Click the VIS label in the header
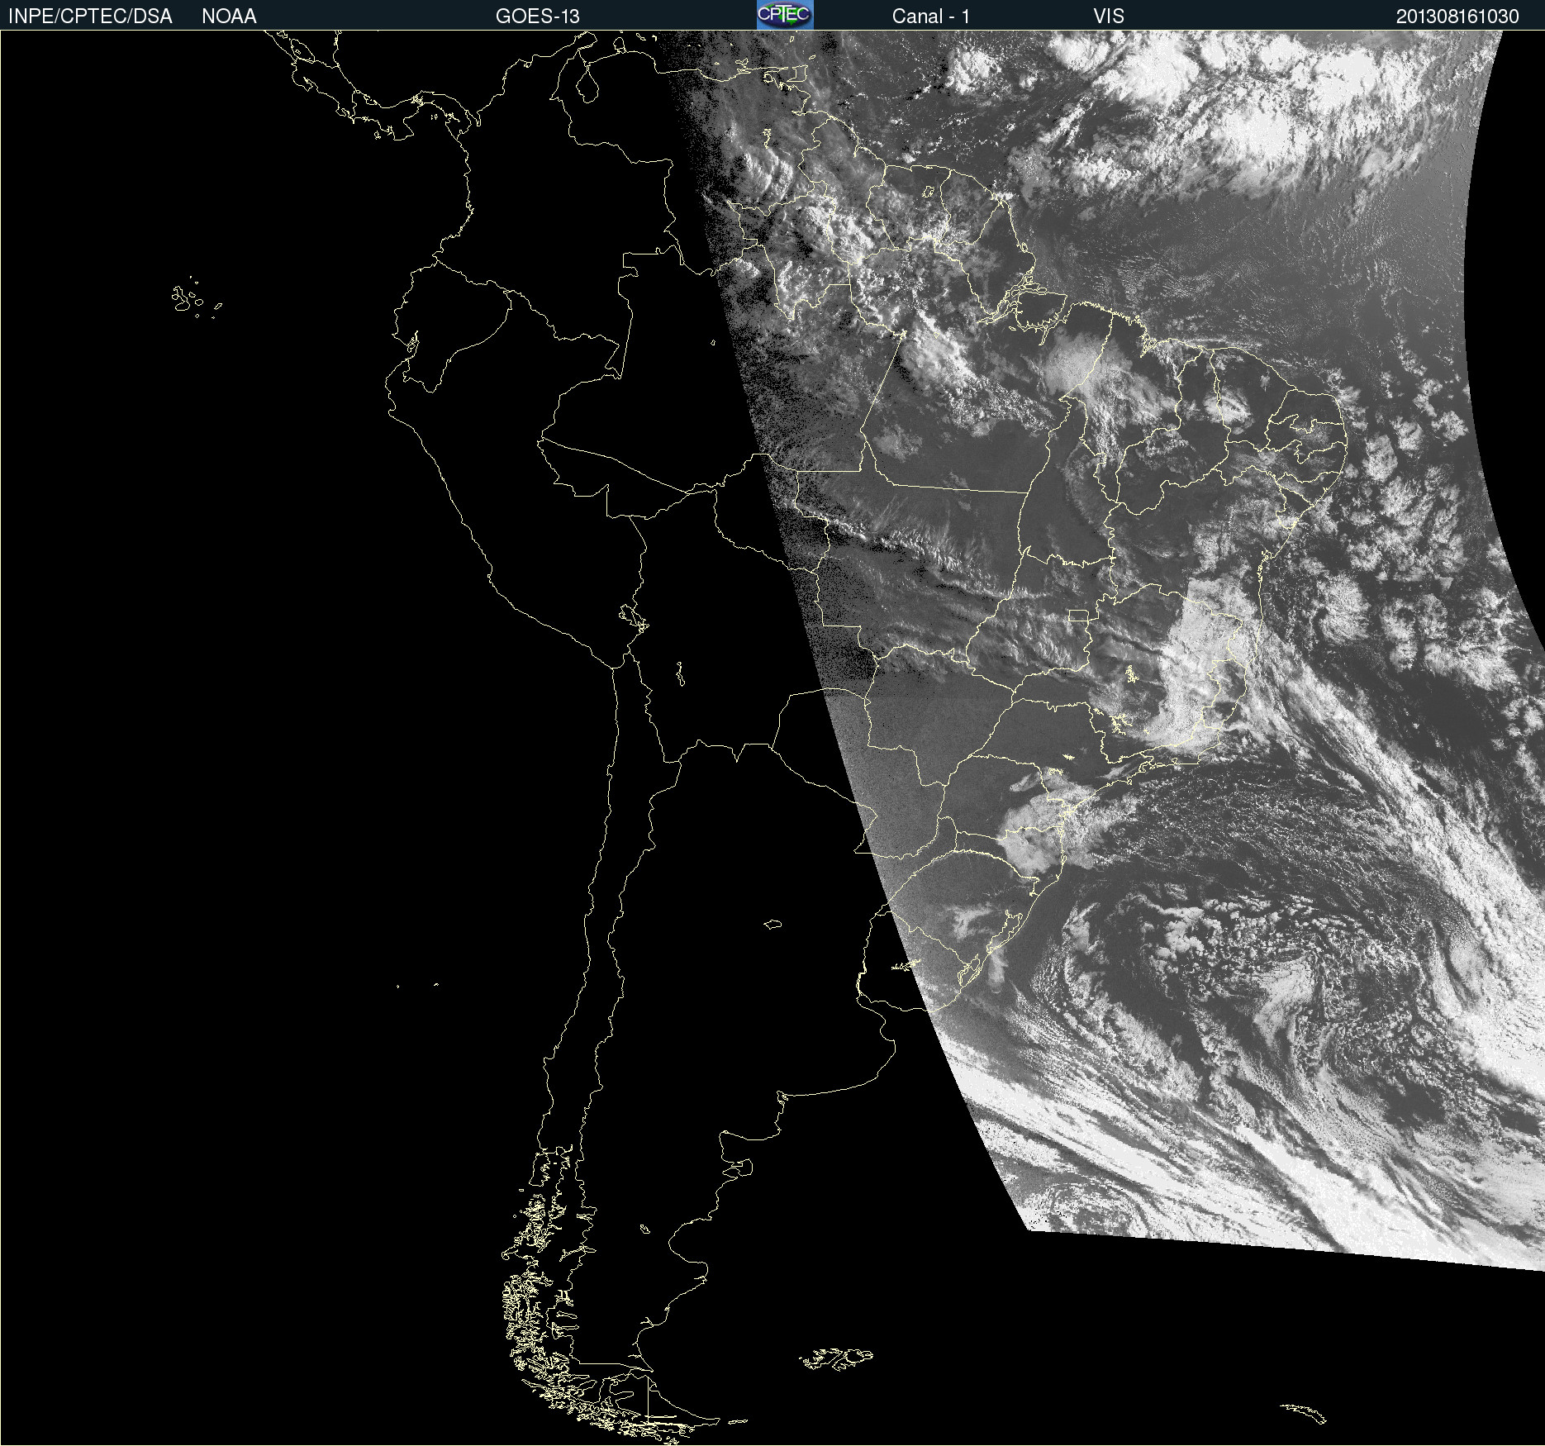This screenshot has width=1545, height=1446. click(x=1109, y=17)
